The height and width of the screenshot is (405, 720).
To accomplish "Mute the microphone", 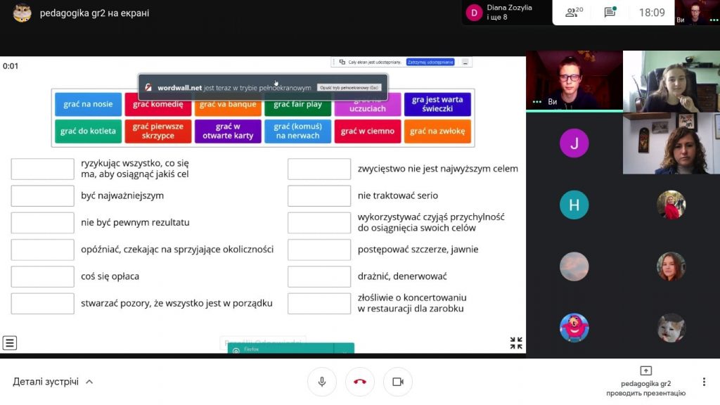I will 322,382.
